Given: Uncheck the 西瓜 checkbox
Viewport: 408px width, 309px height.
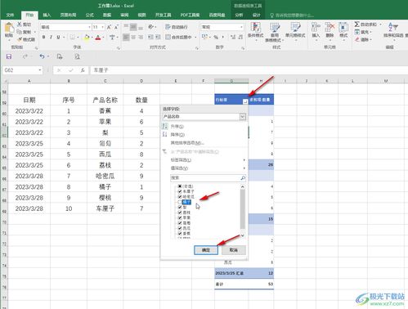Looking at the screenshot, I should pos(180,228).
